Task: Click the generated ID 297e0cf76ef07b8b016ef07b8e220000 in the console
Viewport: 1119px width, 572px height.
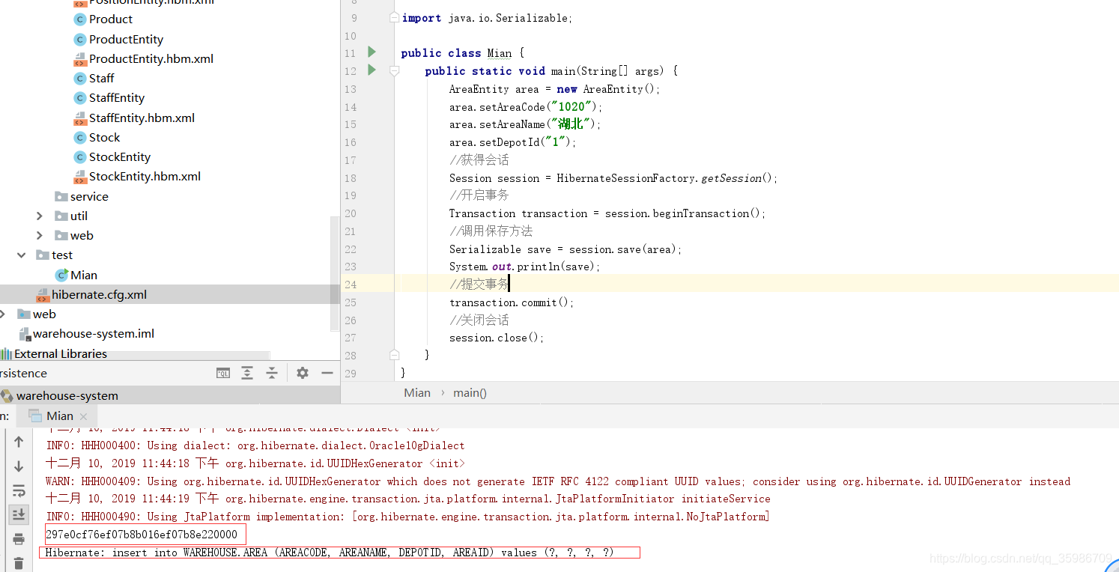Action: point(142,535)
